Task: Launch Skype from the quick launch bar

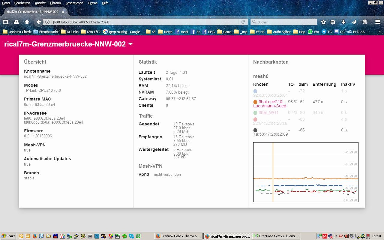Action: 131,236
